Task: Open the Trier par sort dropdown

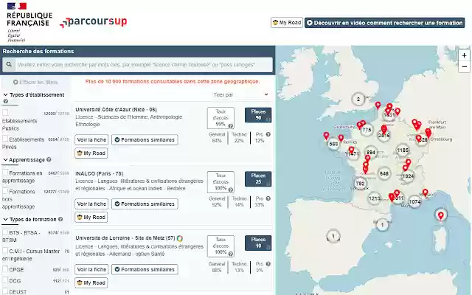Action: click(242, 95)
